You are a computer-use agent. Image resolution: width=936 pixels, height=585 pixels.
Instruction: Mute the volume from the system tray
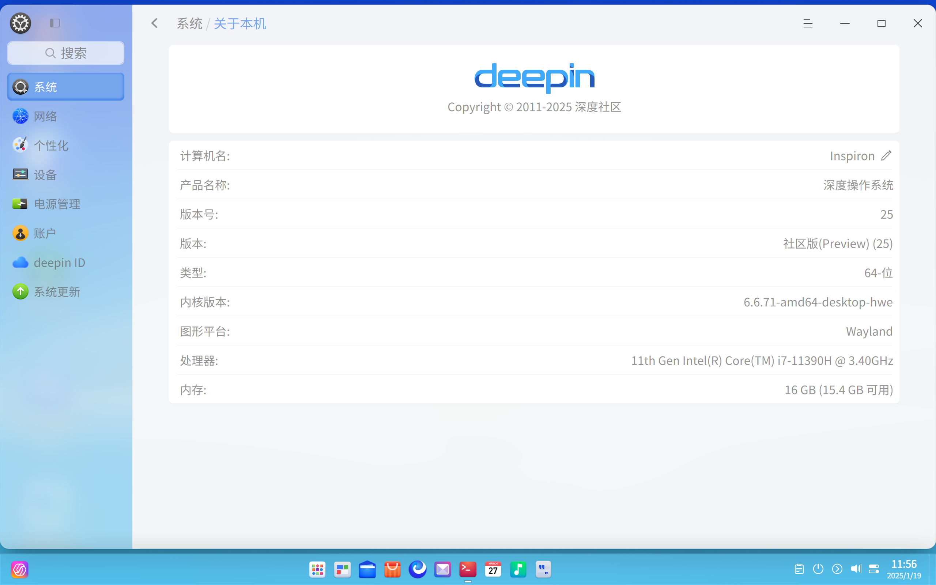(x=856, y=569)
